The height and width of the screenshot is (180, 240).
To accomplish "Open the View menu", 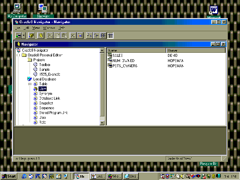I will pyautogui.click(x=36, y=28).
